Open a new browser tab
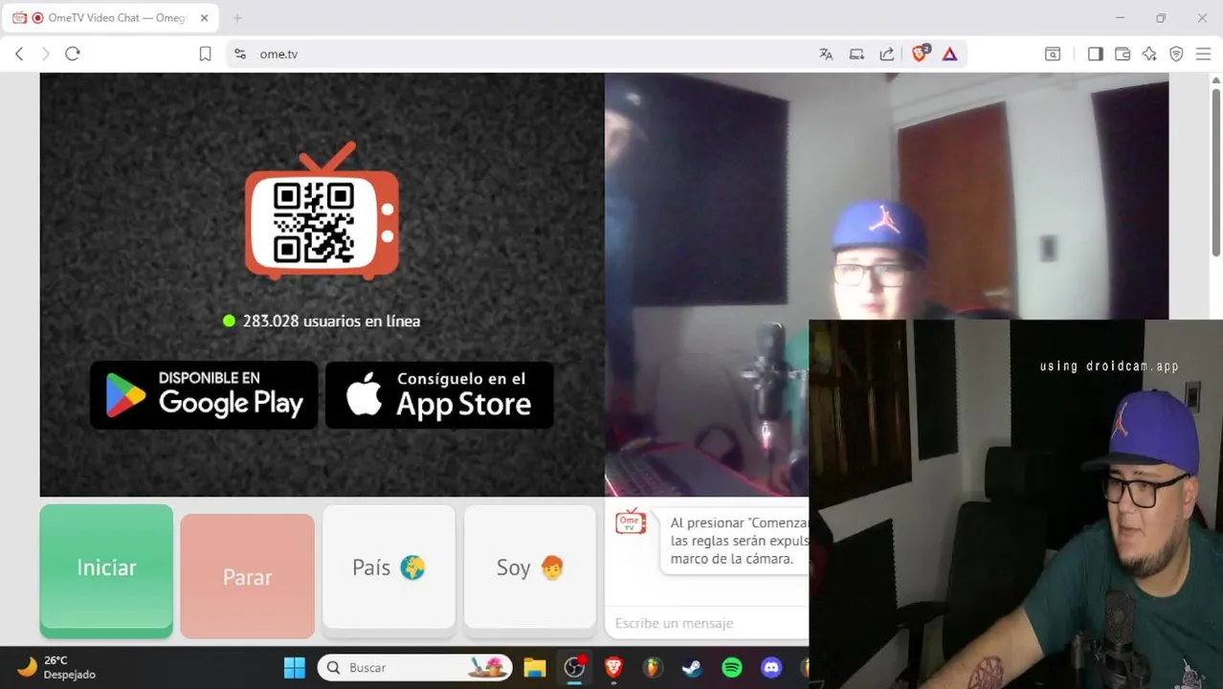 coord(237,18)
